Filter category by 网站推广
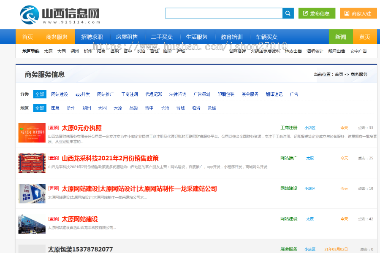Image resolution: width=380 pixels, height=253 pixels. coord(106,94)
